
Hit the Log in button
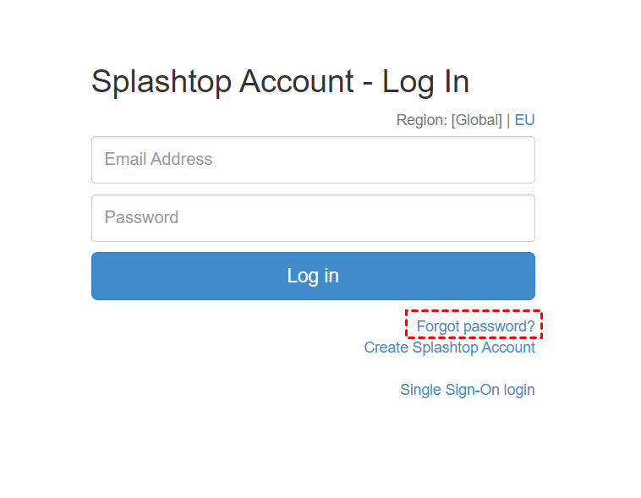coord(313,276)
